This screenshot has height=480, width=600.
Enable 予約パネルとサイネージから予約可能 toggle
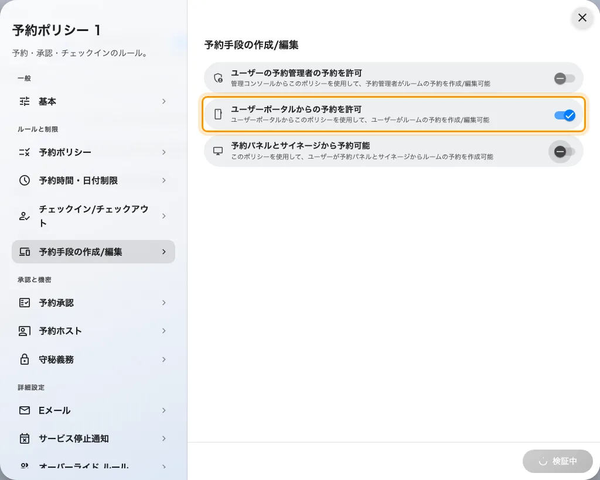pos(564,152)
